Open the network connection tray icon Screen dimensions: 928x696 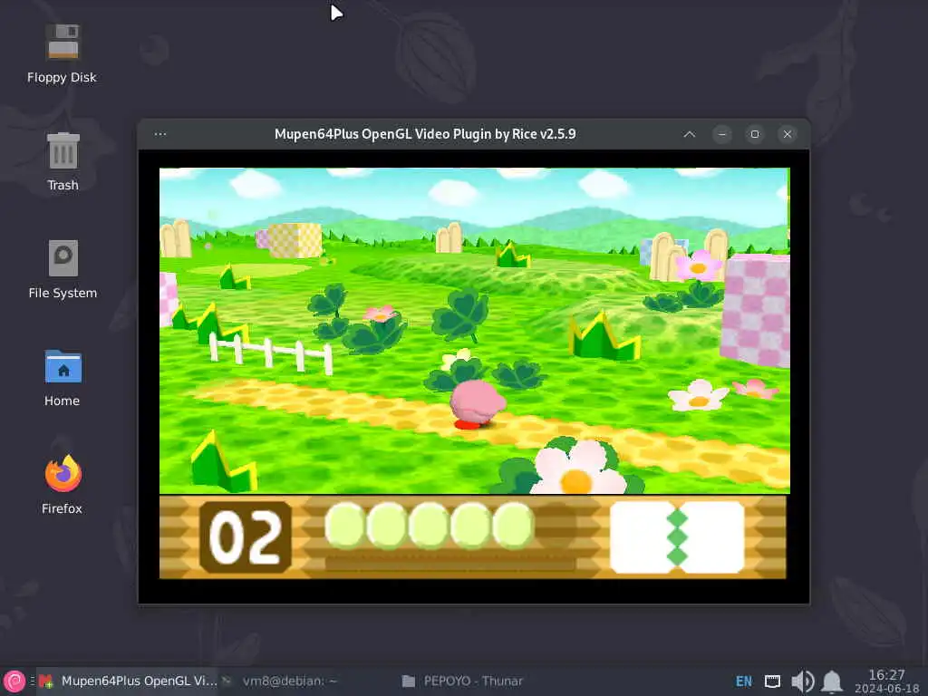pyautogui.click(x=772, y=681)
